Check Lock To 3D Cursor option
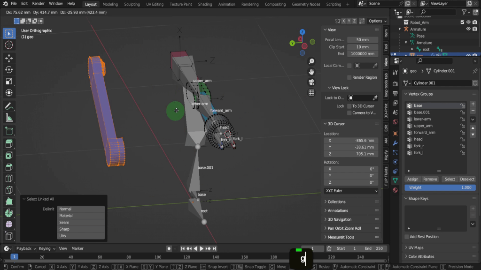This screenshot has height=270, width=481. click(x=349, y=106)
